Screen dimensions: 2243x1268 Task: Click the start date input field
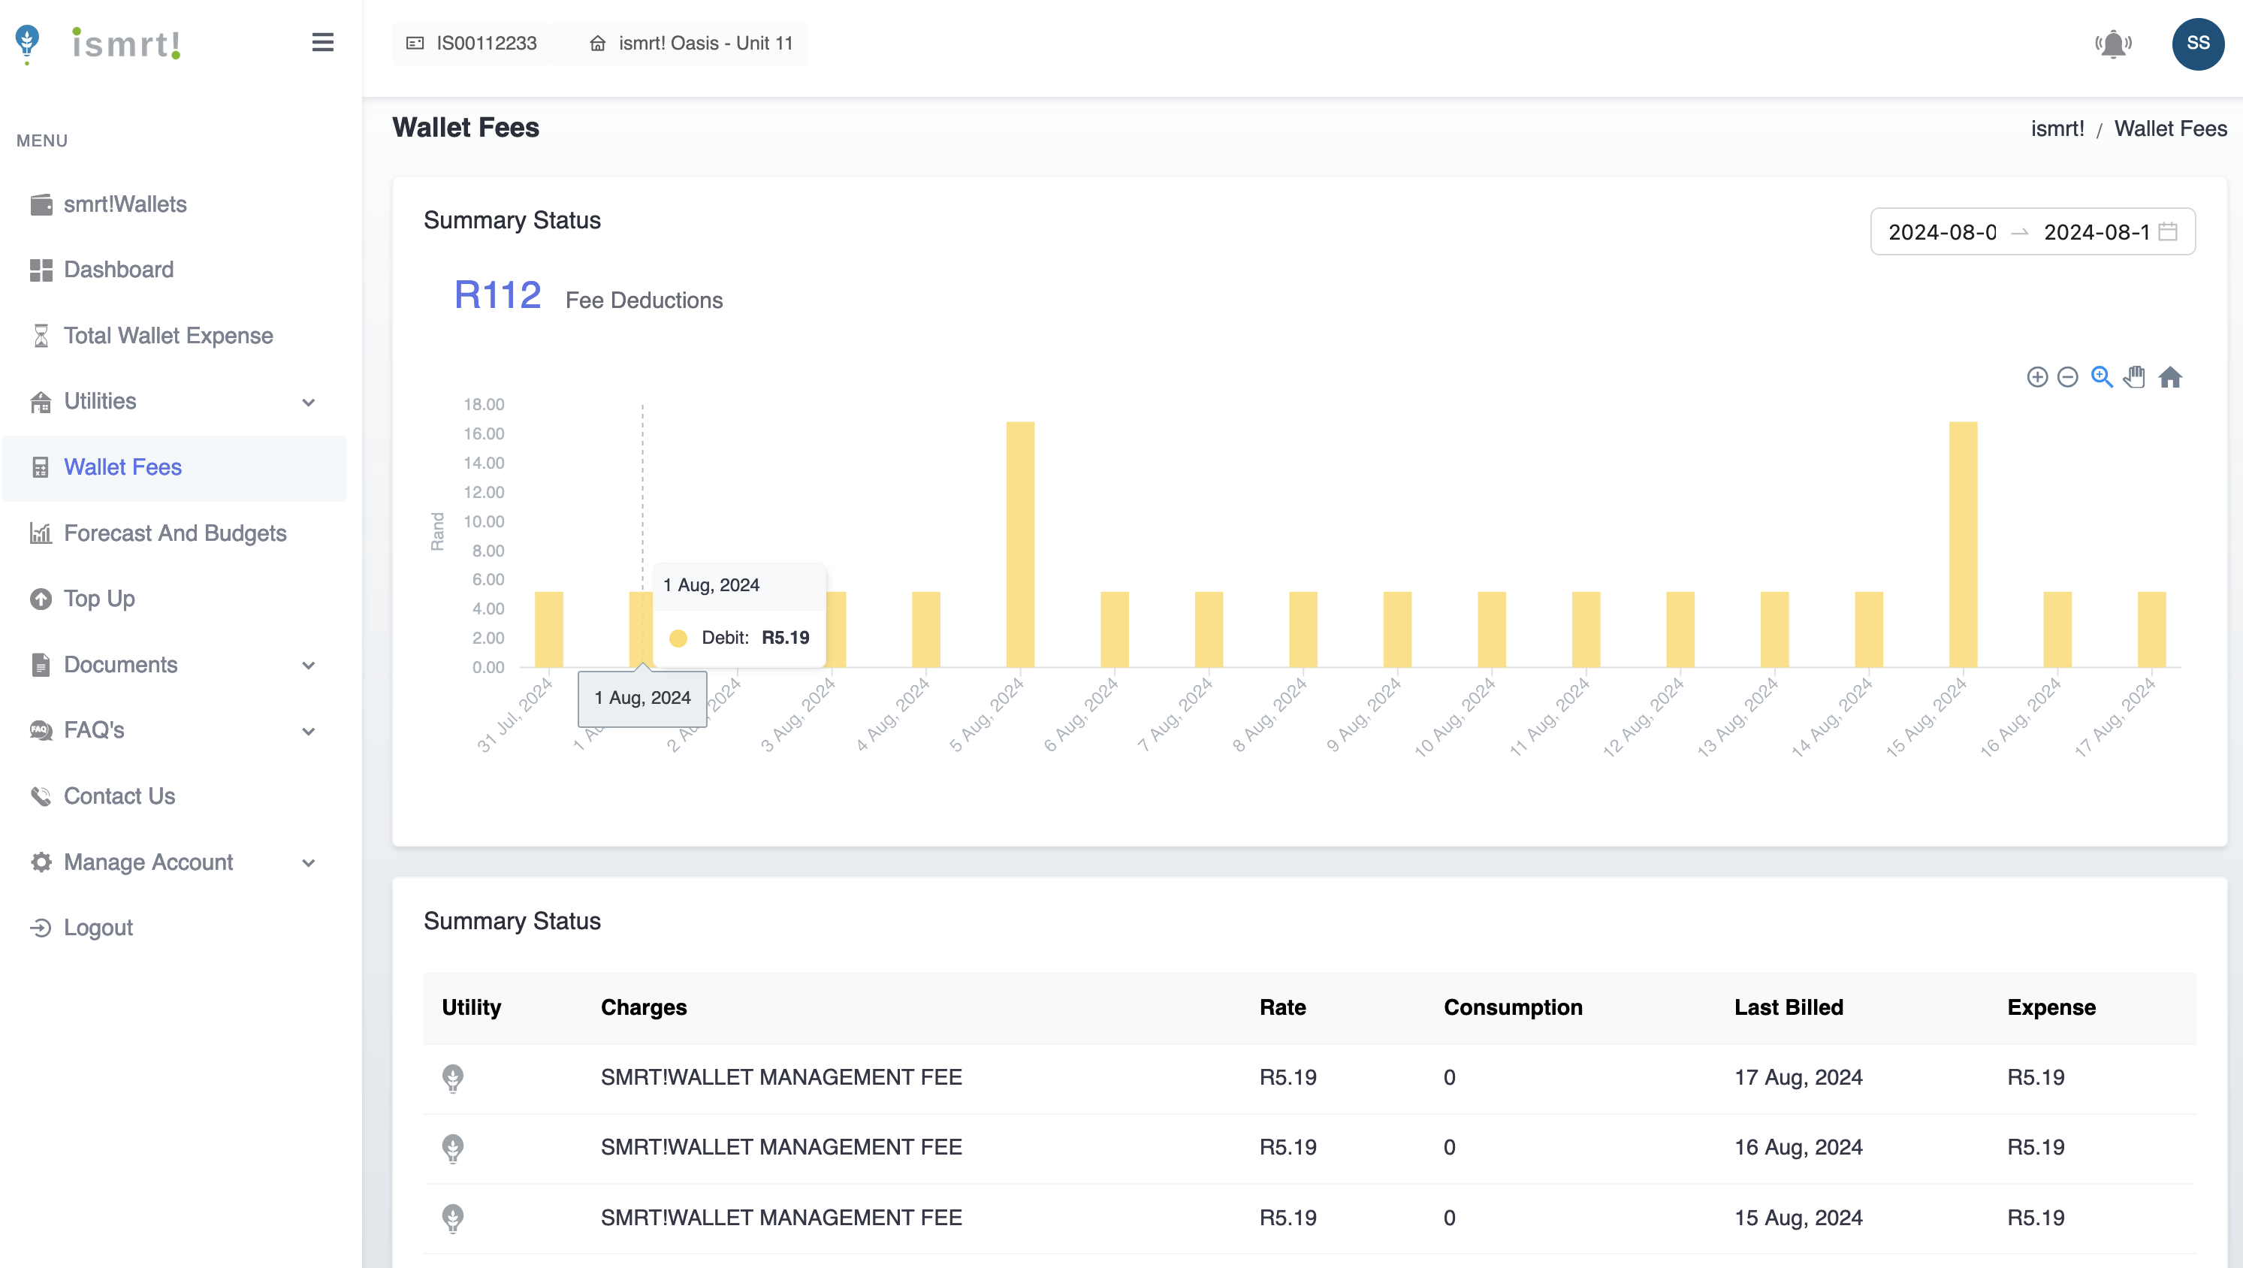click(1942, 231)
